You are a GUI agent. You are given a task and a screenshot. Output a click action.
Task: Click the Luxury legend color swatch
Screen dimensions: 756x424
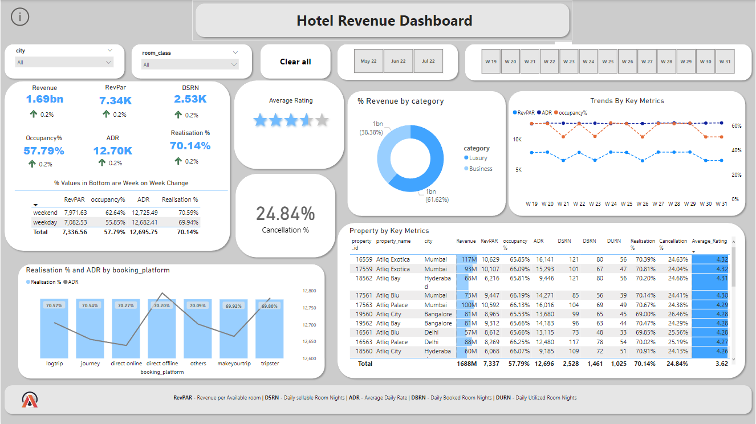466,158
